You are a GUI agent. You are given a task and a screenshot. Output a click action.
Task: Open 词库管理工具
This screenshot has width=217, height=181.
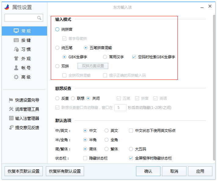[24, 109]
